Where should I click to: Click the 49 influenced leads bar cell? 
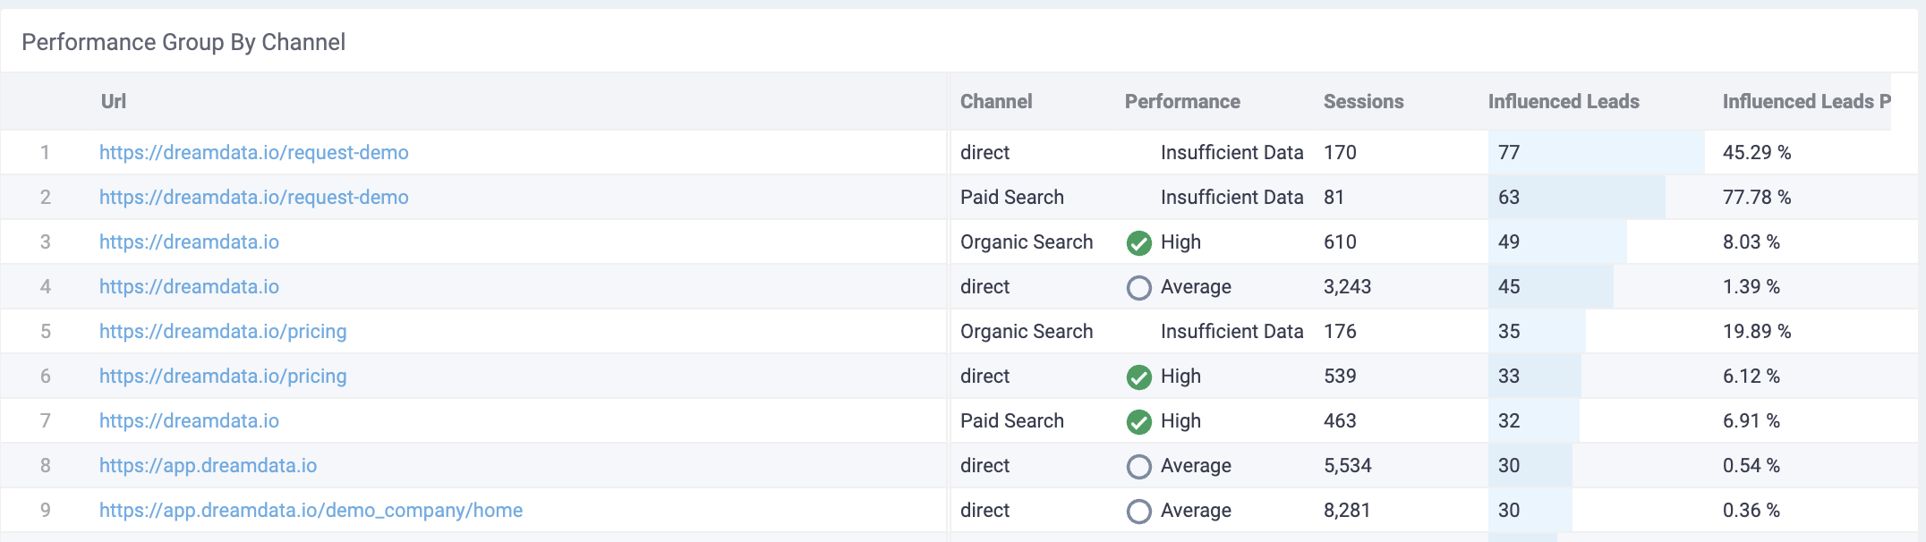click(1557, 241)
